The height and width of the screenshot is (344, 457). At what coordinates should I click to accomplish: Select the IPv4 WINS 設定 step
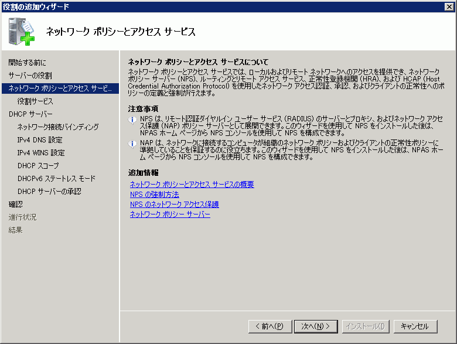41,153
